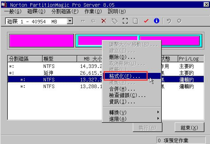Open the 分割磁區(P) menu
This screenshot has width=210, height=144.
coord(65,11)
